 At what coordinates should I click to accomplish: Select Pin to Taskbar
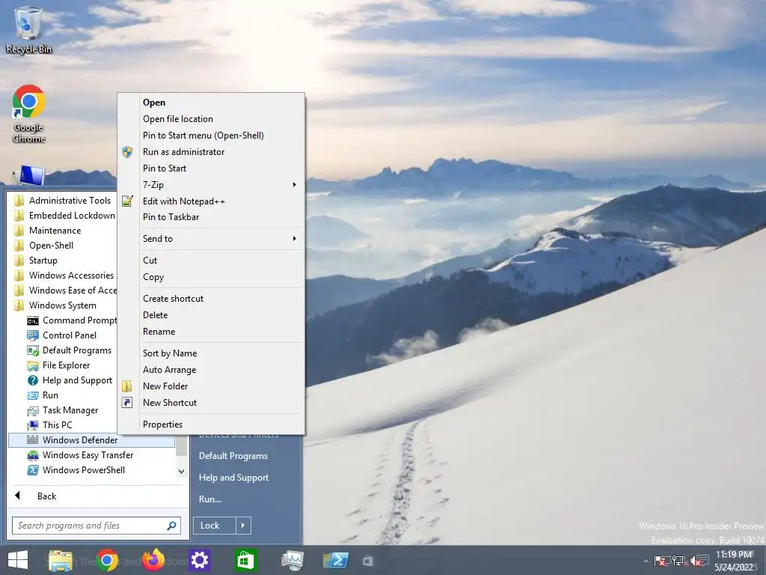211,217
